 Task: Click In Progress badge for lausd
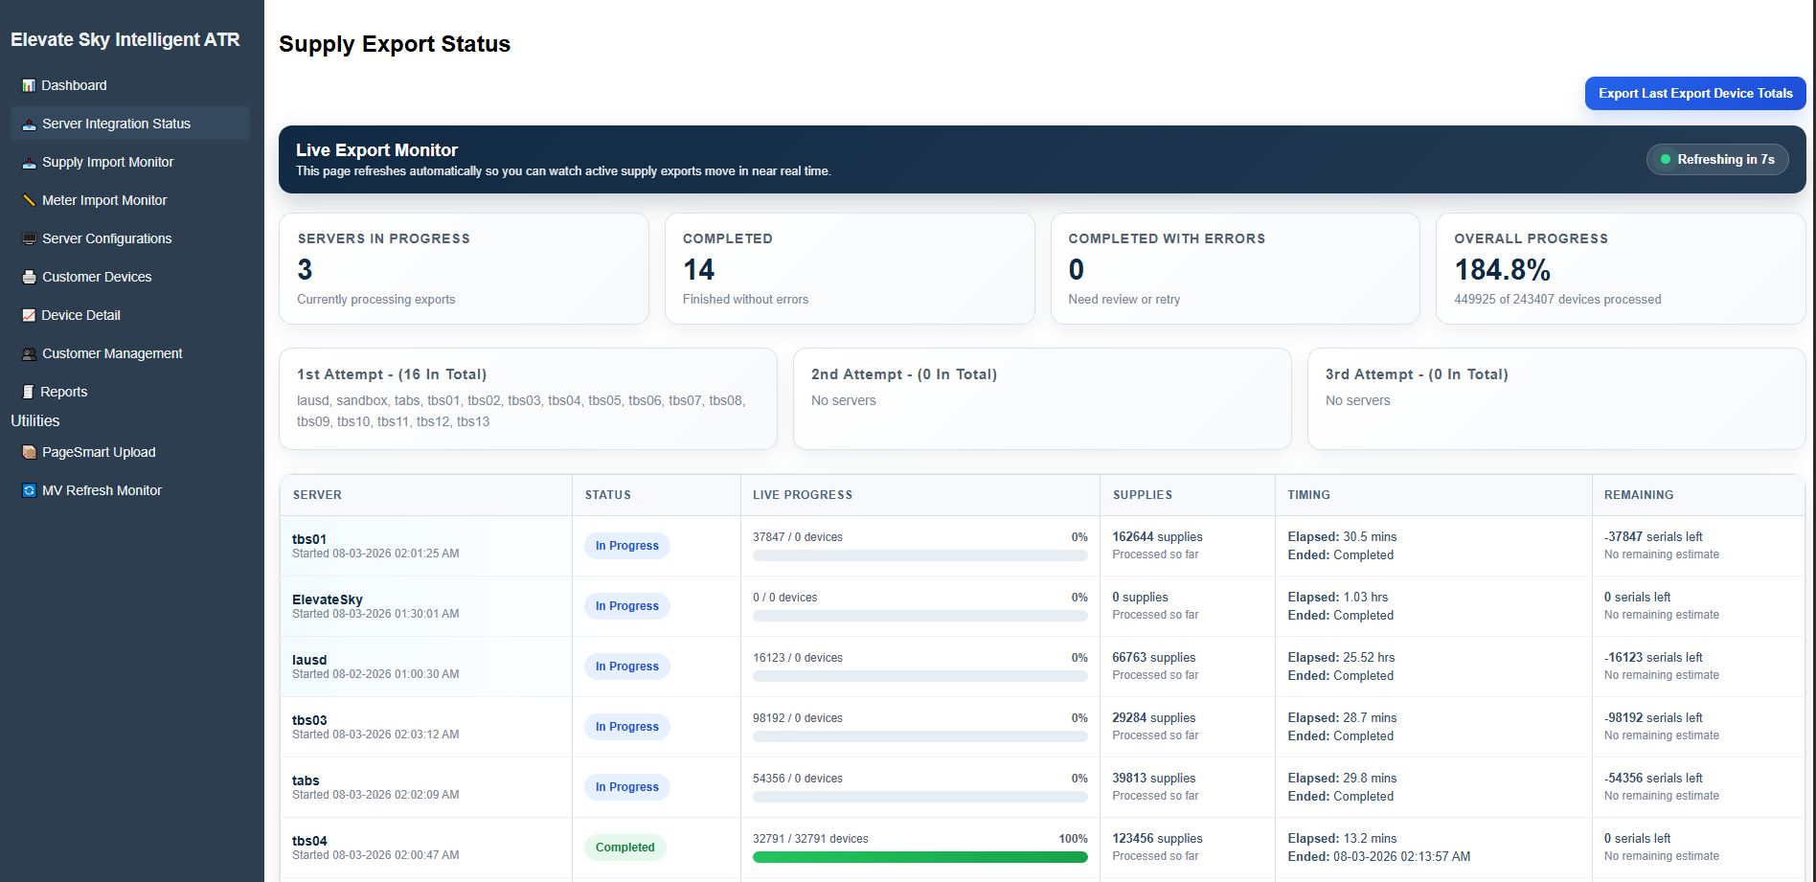click(x=627, y=667)
